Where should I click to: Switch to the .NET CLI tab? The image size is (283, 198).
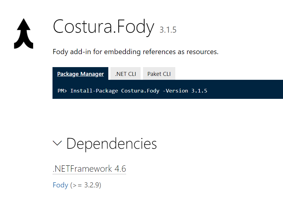(x=125, y=73)
